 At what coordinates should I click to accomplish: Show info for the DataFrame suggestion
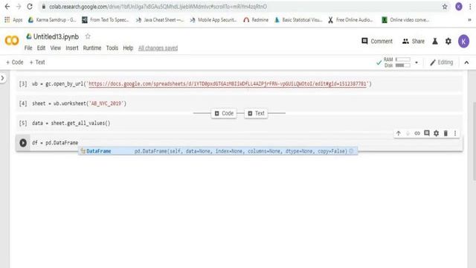point(351,151)
